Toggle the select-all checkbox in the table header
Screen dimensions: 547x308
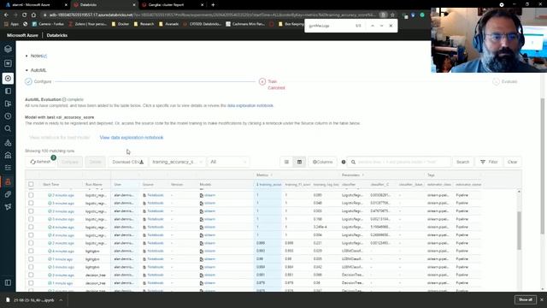coord(31,185)
